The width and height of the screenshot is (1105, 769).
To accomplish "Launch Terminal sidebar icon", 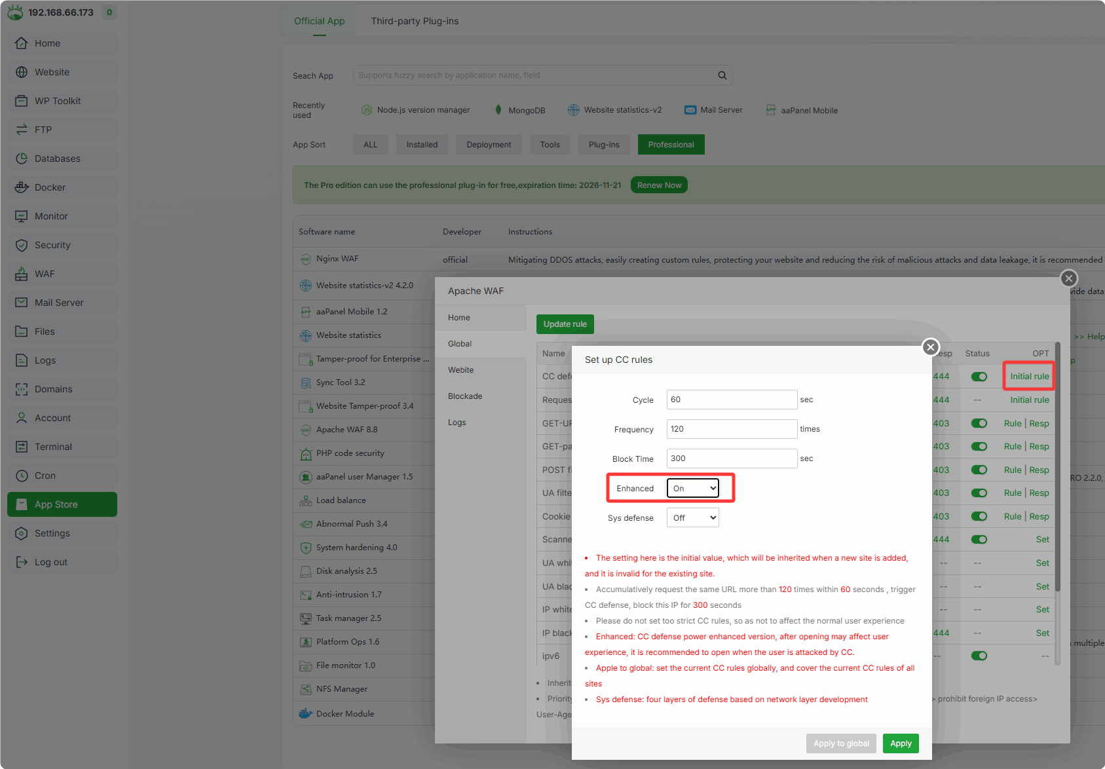I will tap(22, 447).
